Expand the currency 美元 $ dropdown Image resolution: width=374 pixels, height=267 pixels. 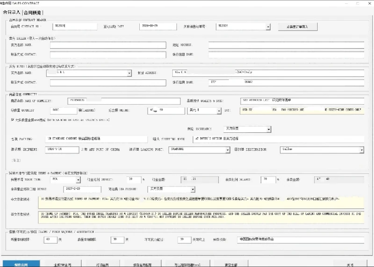219,111
